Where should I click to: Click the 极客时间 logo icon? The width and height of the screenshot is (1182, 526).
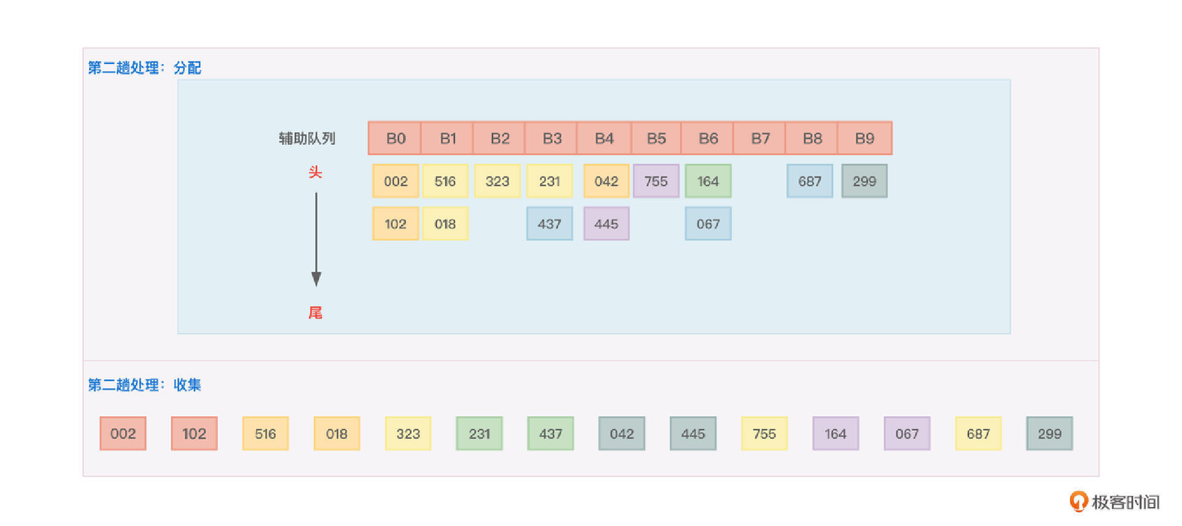pos(1079,501)
